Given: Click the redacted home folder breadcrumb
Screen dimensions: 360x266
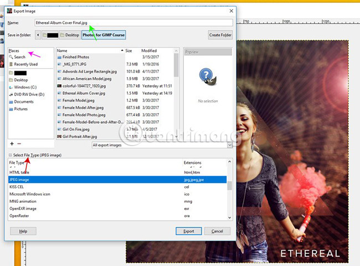Looking at the screenshot, I should (x=50, y=35).
